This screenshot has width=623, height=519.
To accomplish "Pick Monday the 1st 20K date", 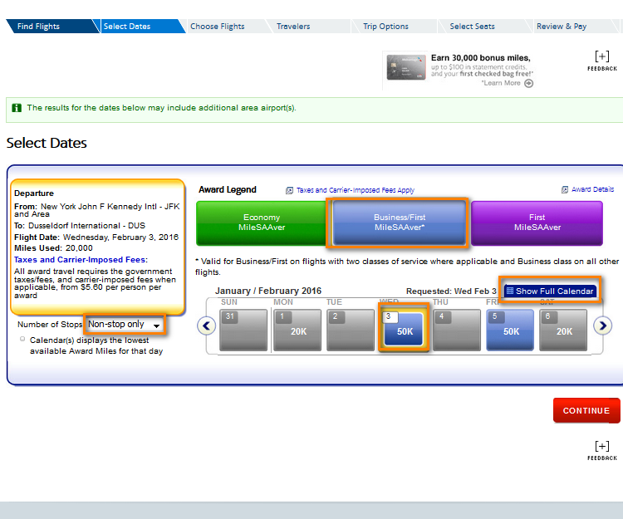I will [x=295, y=330].
